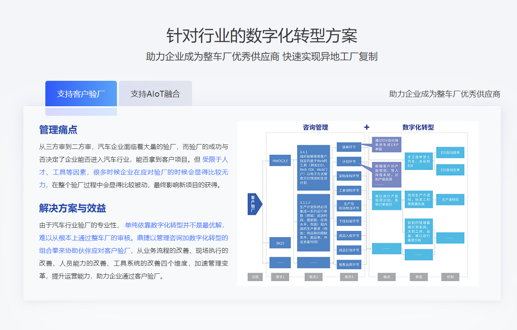Click the 生产透明化 box
The image size is (517, 330).
pyautogui.click(x=450, y=200)
